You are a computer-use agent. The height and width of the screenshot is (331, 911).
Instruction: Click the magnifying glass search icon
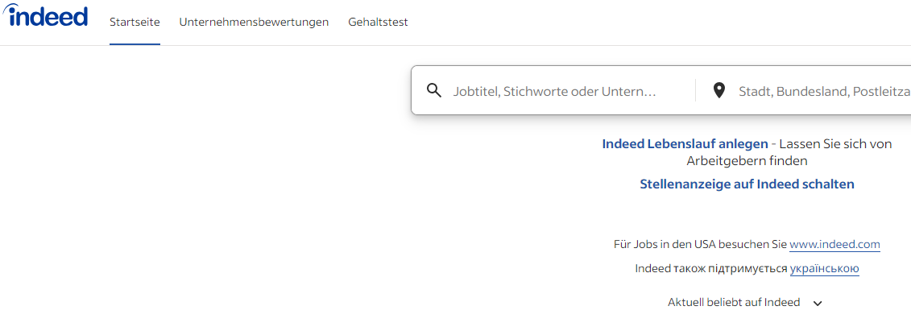[434, 90]
